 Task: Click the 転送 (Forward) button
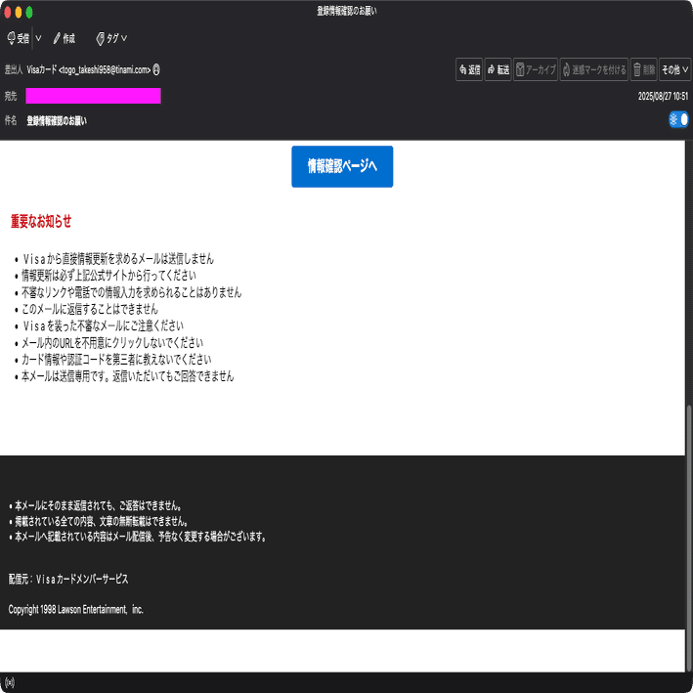498,69
